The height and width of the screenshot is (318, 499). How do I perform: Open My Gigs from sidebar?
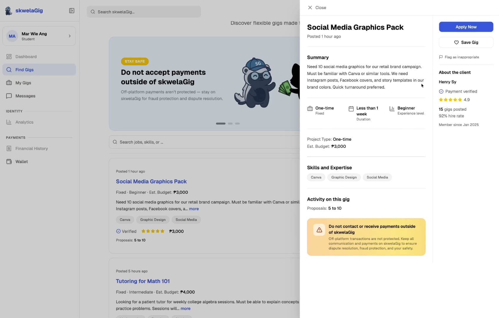pos(23,83)
